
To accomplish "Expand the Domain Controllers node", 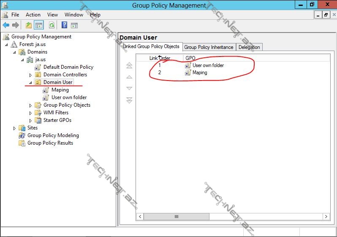I will pyautogui.click(x=30, y=75).
